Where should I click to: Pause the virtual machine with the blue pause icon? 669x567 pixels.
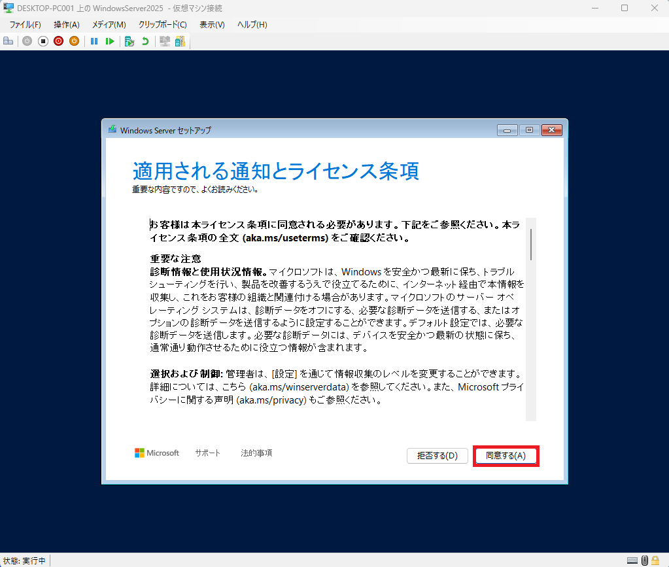94,41
